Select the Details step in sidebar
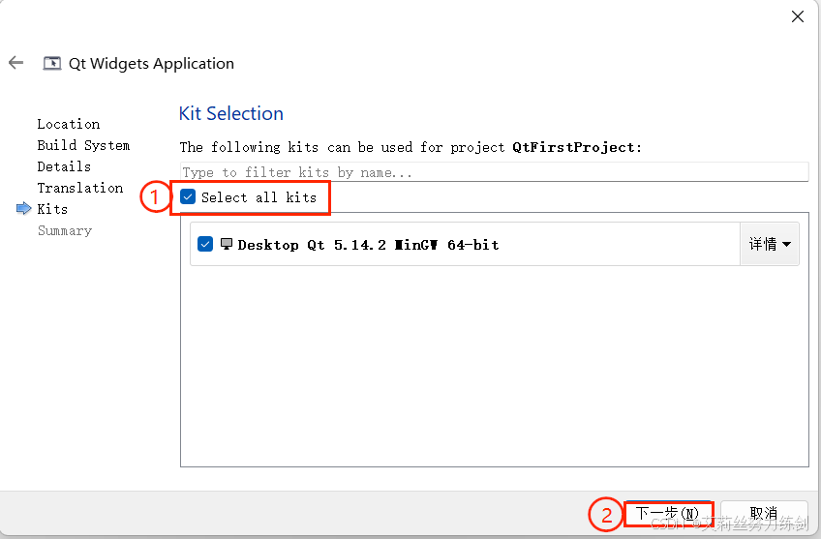This screenshot has width=821, height=539. (64, 166)
